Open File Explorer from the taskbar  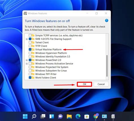tap(69, 116)
